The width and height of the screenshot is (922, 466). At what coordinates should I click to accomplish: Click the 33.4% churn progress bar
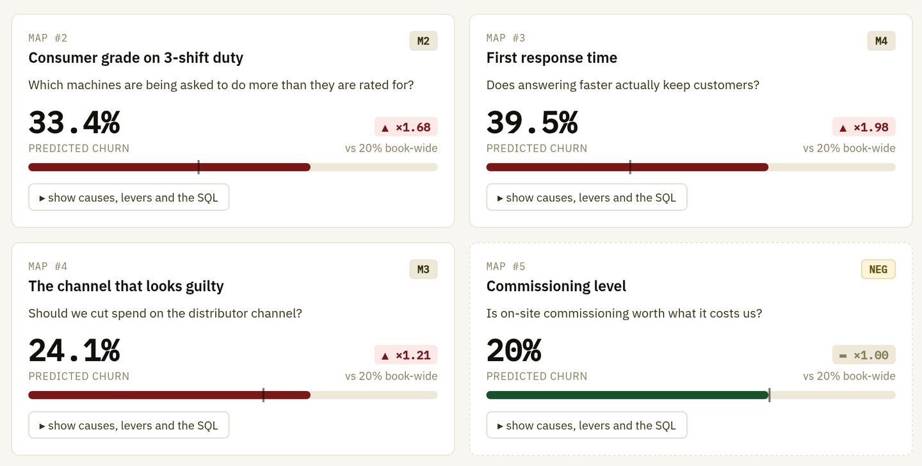[x=233, y=167]
